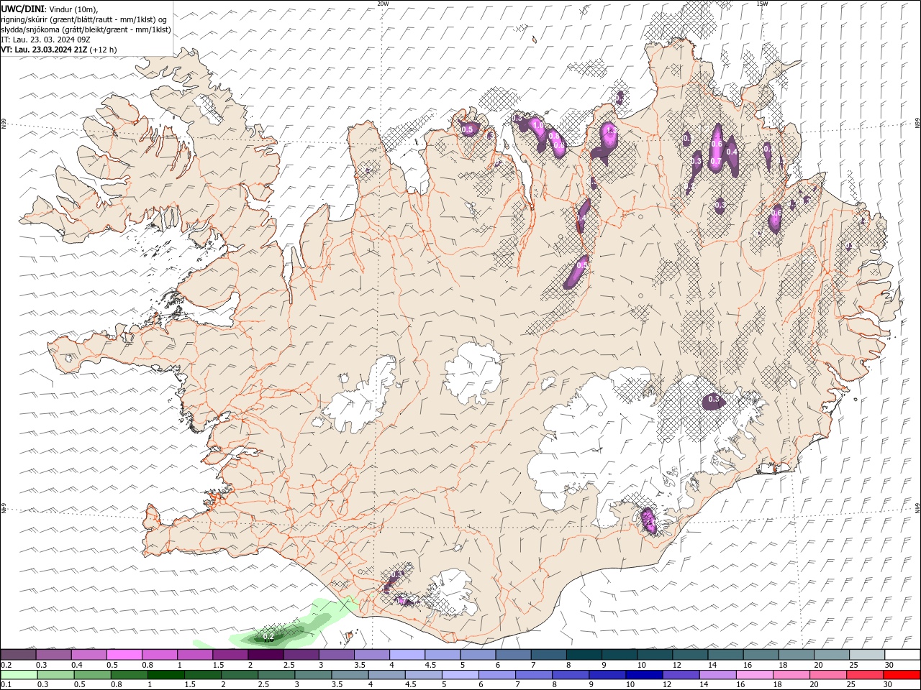Click the deep blue 10 swatch, lower legend
Screen dimensions: 921x690
[x=644, y=675]
